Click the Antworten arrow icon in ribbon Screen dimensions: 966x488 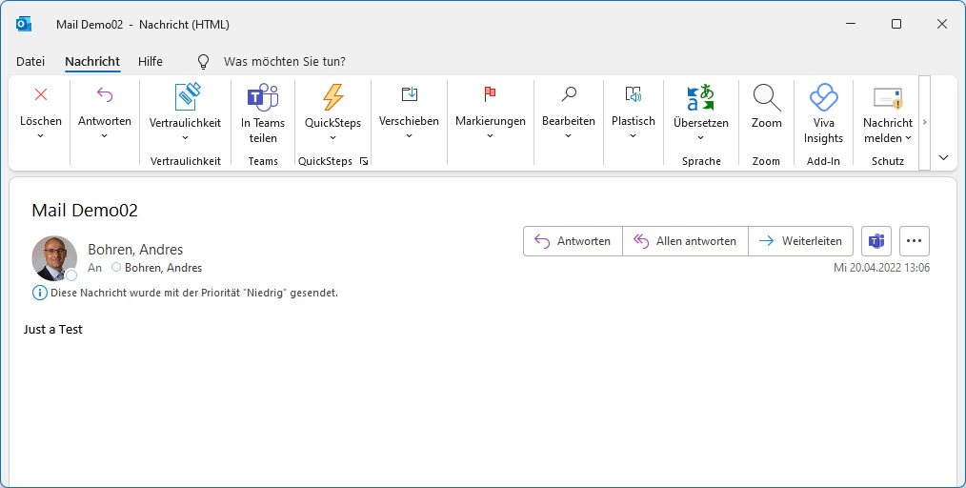click(x=105, y=94)
